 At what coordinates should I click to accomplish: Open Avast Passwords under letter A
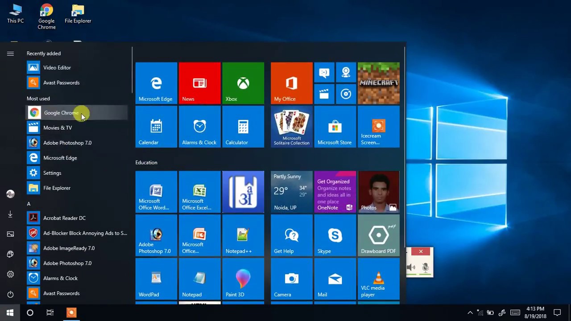(77, 293)
